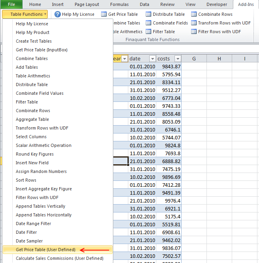Switch to the View ribbon tab
259x263 pixels.
pyautogui.click(x=190, y=4)
